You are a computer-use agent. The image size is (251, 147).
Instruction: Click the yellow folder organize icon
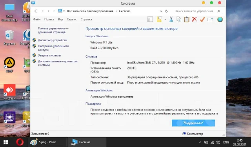pyautogui.click(x=160, y=19)
